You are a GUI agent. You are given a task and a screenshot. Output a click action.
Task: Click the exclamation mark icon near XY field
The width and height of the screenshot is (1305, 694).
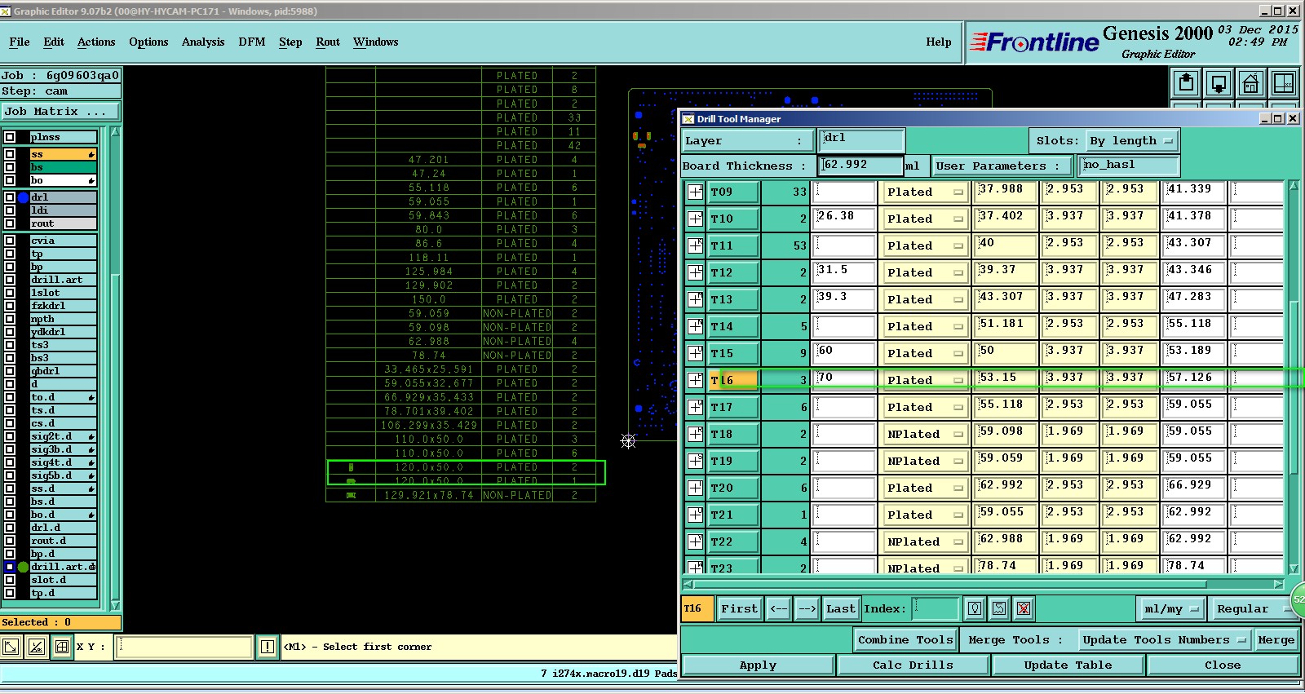click(x=267, y=647)
